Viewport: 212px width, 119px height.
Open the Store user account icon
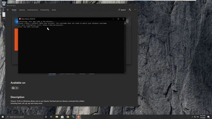[130, 10]
